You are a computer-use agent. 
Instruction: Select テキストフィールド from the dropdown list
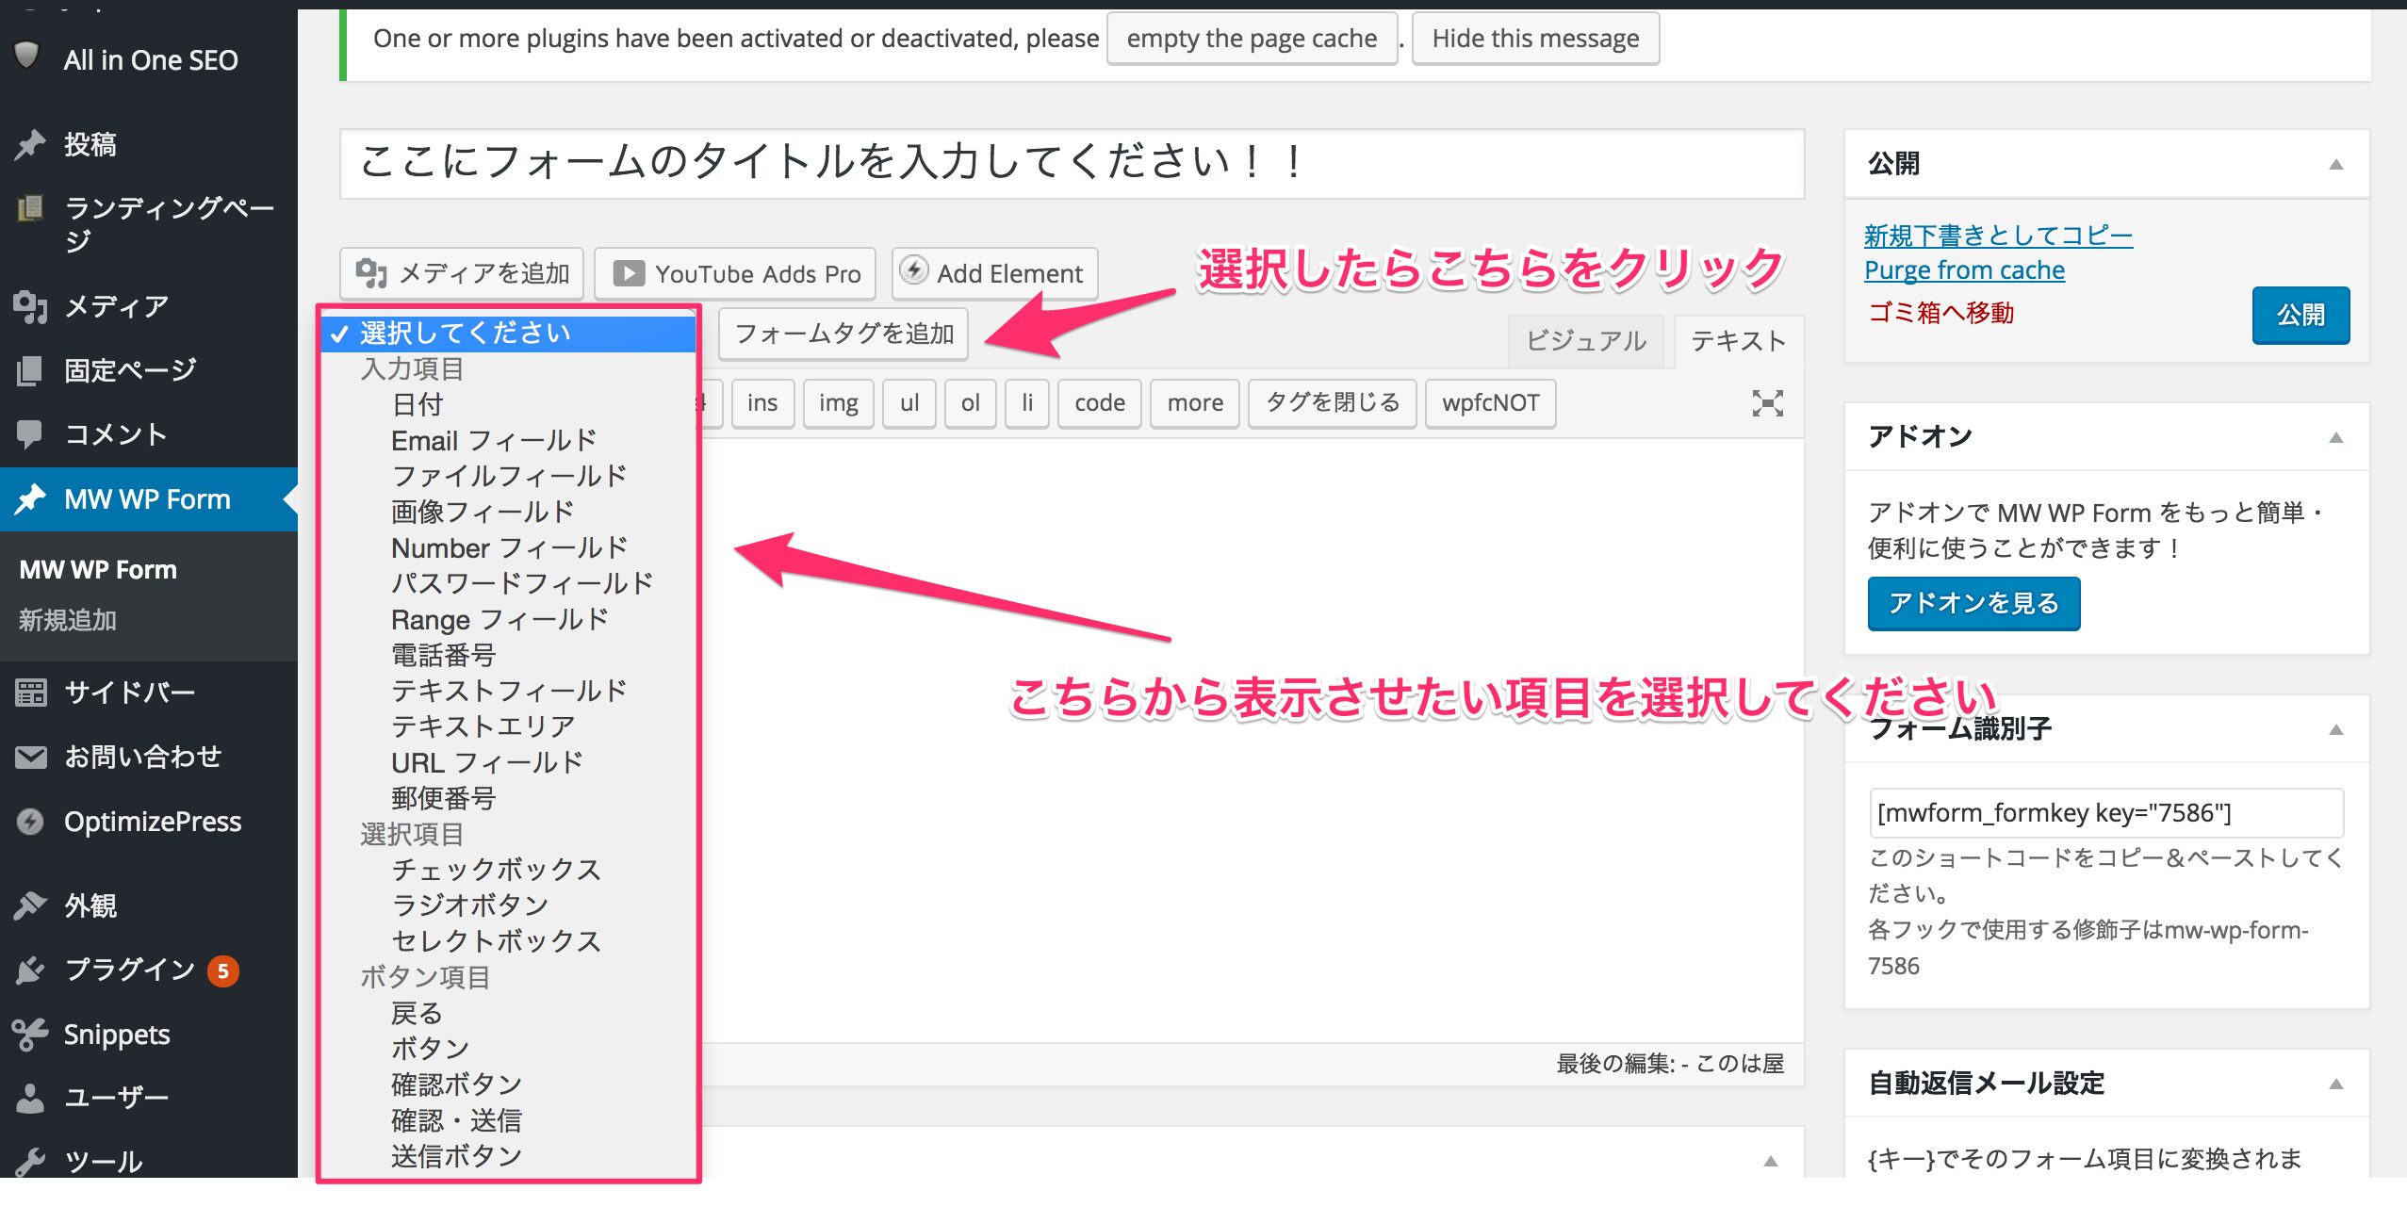coord(509,691)
